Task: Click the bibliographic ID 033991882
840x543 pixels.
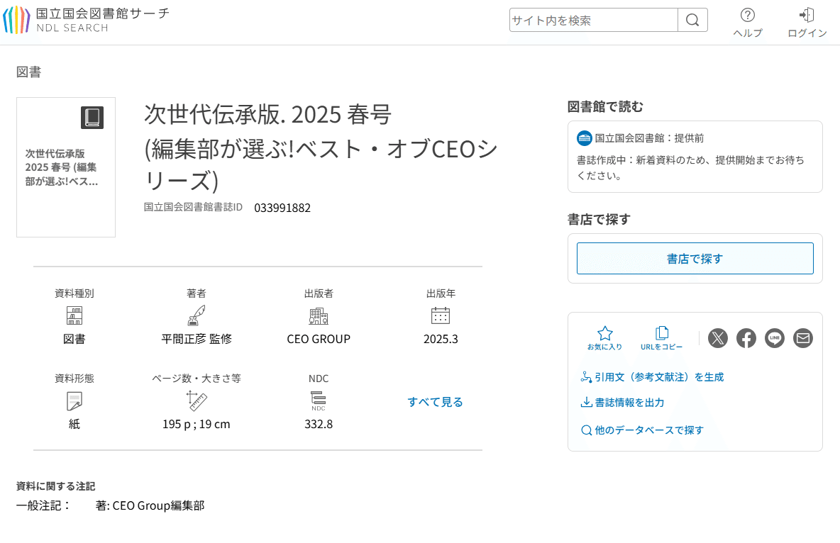Action: click(x=282, y=208)
